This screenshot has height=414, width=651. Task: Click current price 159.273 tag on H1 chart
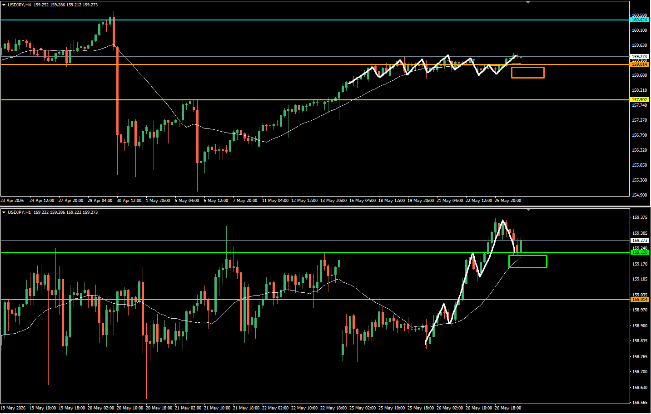[x=639, y=240]
